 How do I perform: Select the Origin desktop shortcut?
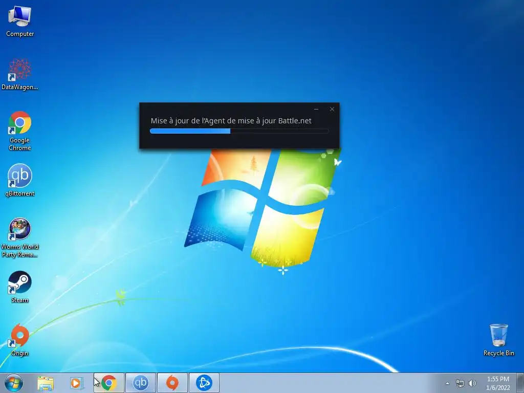pos(20,340)
